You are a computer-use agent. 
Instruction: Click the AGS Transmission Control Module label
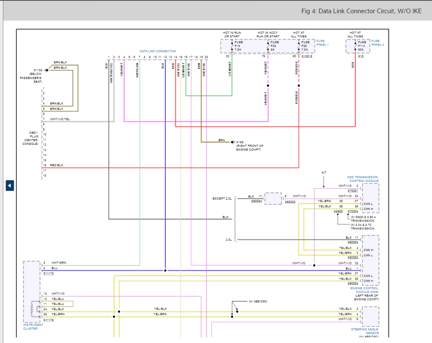point(362,179)
